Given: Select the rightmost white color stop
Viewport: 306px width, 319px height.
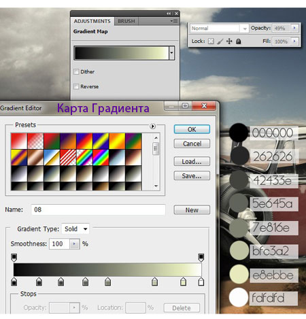Looking at the screenshot, I should pos(201,282).
